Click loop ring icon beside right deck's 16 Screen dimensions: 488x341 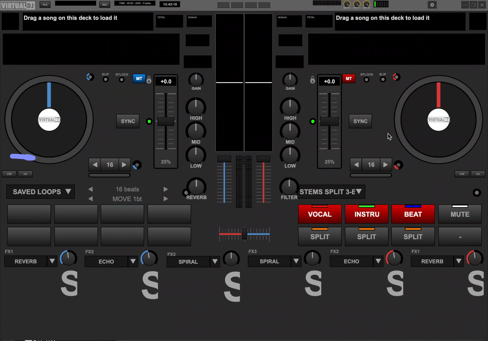click(x=398, y=165)
